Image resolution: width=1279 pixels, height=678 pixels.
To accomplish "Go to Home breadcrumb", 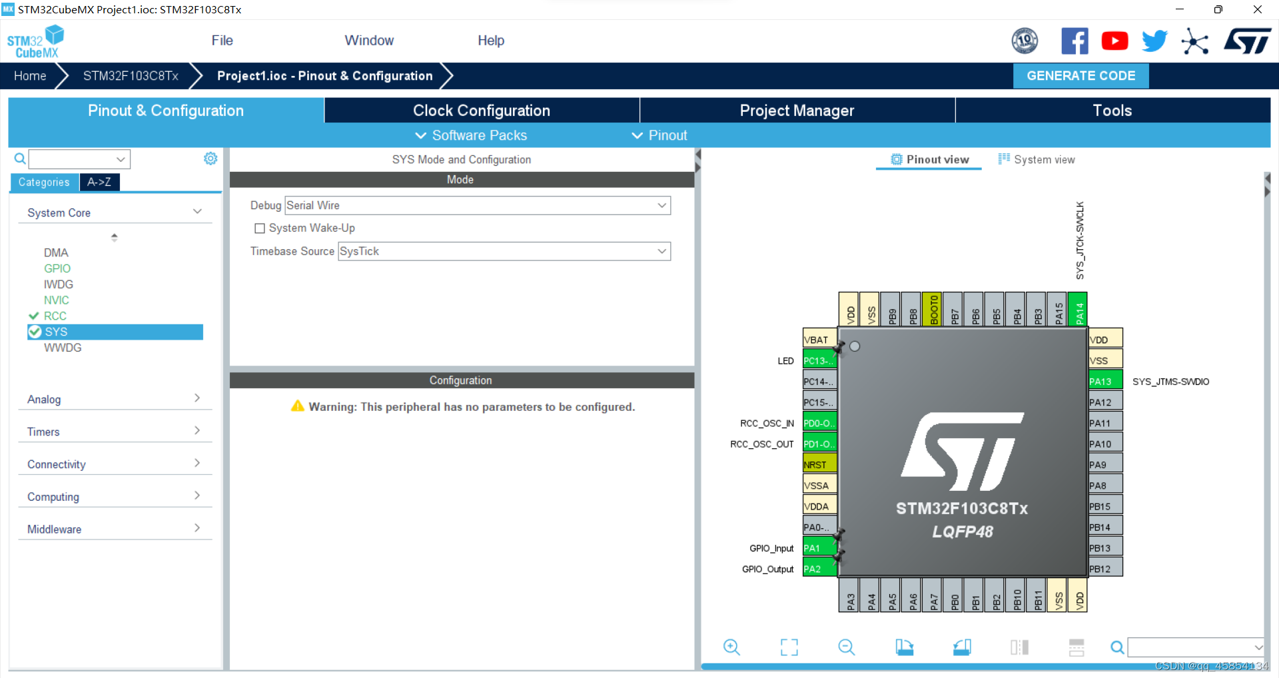I will (x=30, y=76).
